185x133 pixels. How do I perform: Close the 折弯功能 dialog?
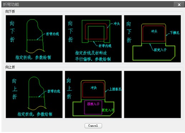(179, 5)
